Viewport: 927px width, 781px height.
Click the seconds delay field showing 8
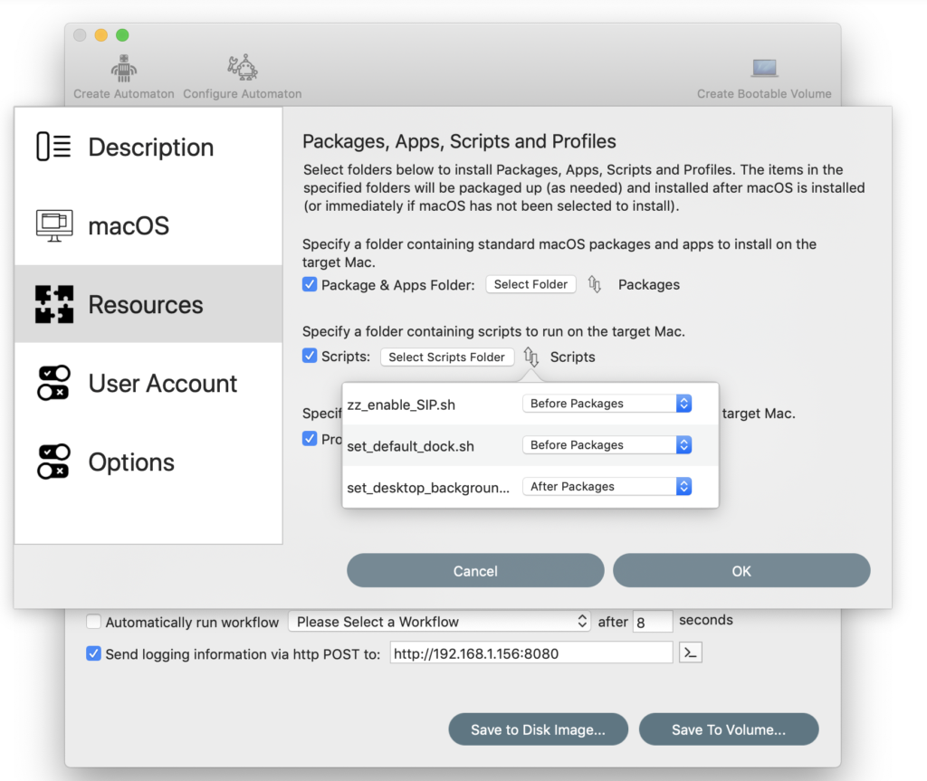point(653,622)
